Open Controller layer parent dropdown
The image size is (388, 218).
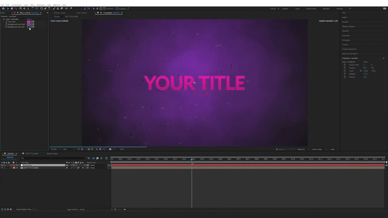pos(98,165)
